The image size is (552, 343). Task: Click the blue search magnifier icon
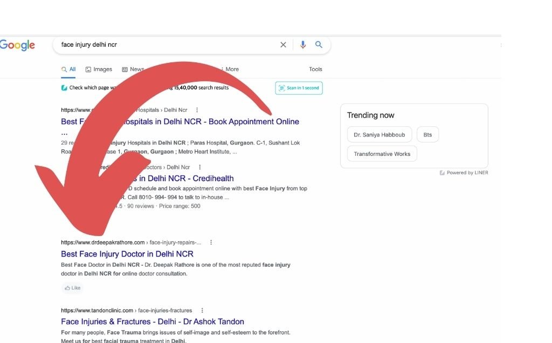coord(319,45)
